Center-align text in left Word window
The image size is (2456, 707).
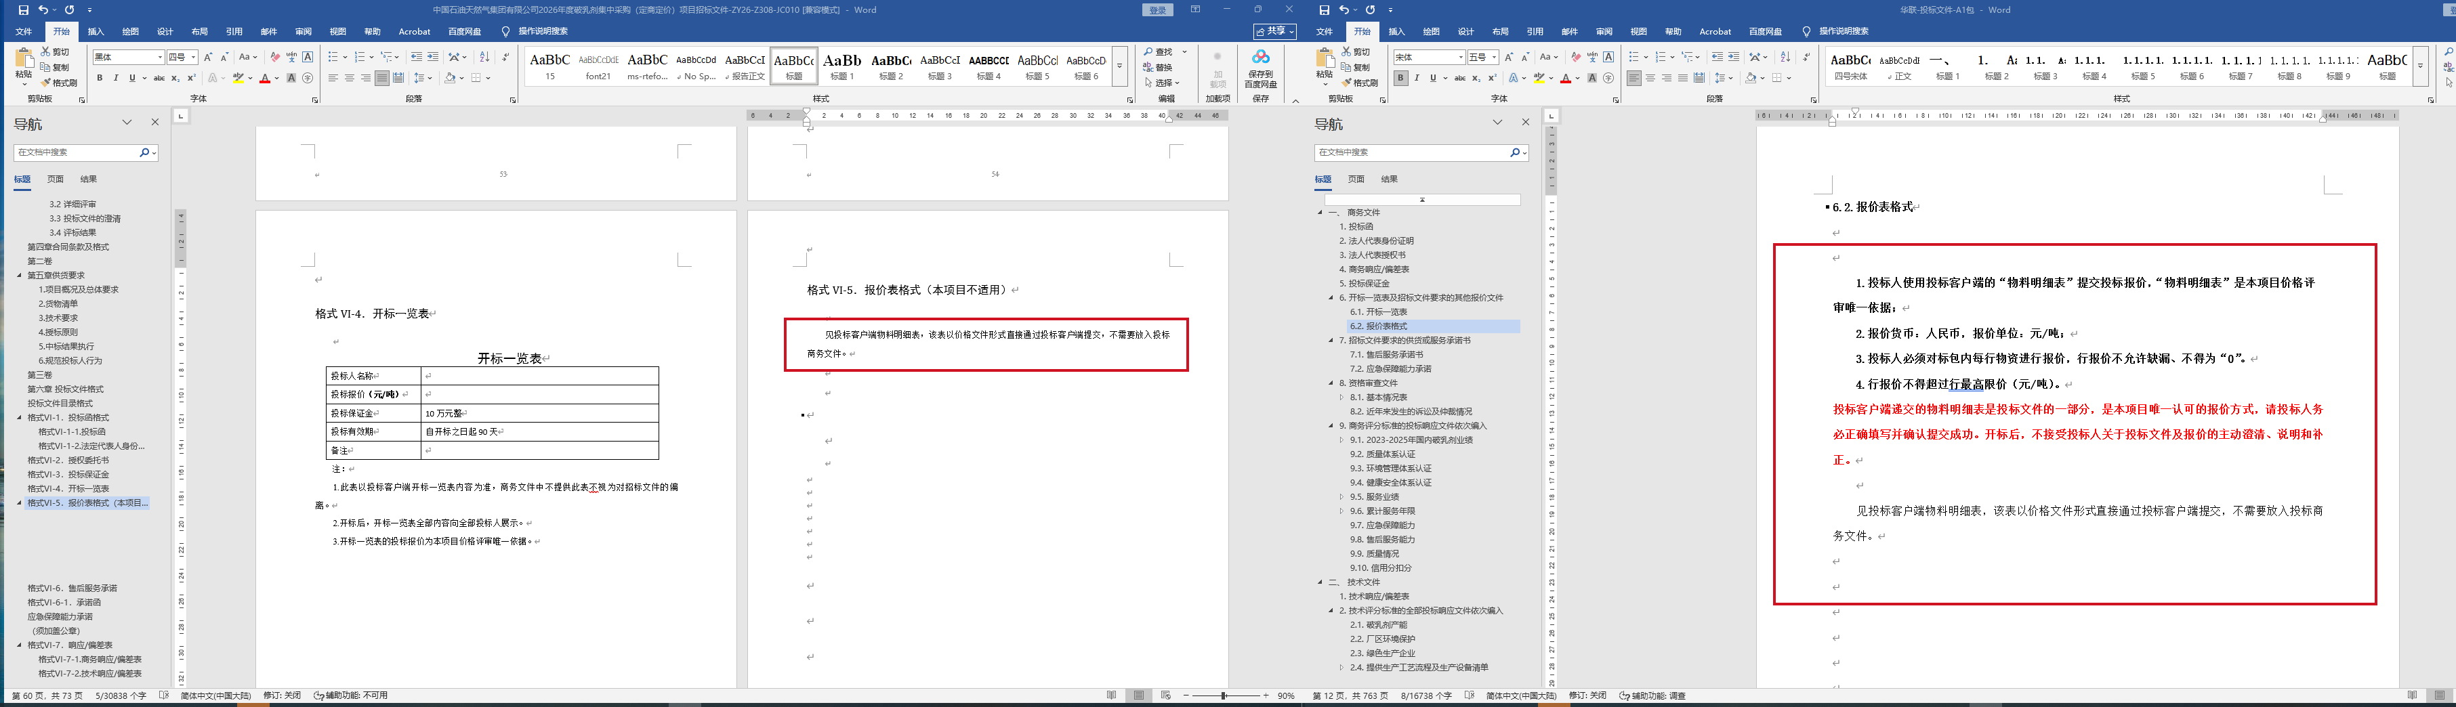(349, 78)
